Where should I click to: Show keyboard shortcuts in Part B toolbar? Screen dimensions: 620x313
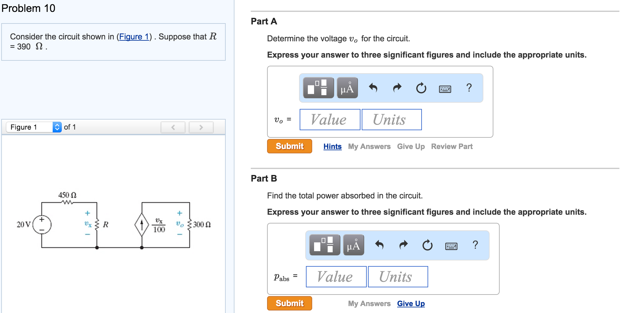click(451, 246)
